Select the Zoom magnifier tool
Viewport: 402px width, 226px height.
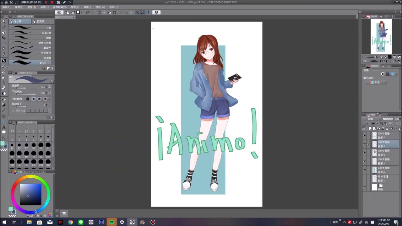pos(4,21)
